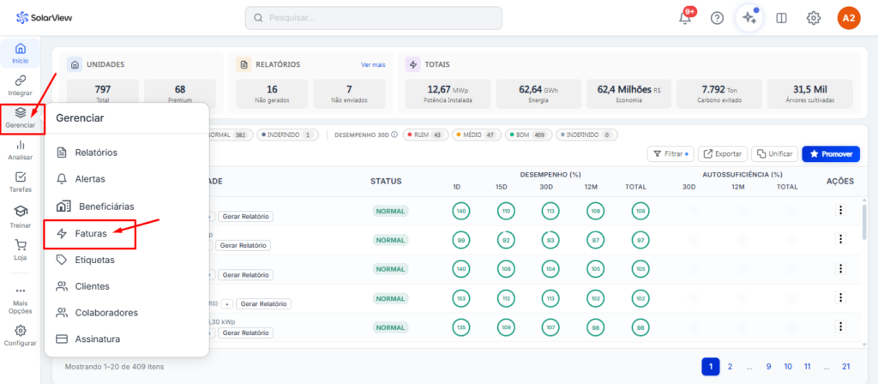878x384 pixels.
Task: Click the Ver mais link
Action: 373,64
